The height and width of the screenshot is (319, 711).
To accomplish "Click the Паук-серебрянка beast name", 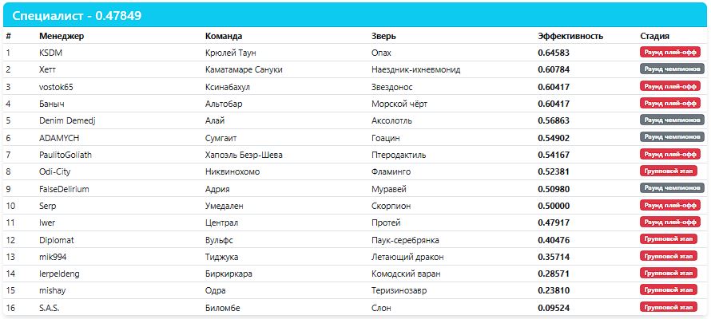I will tap(405, 240).
